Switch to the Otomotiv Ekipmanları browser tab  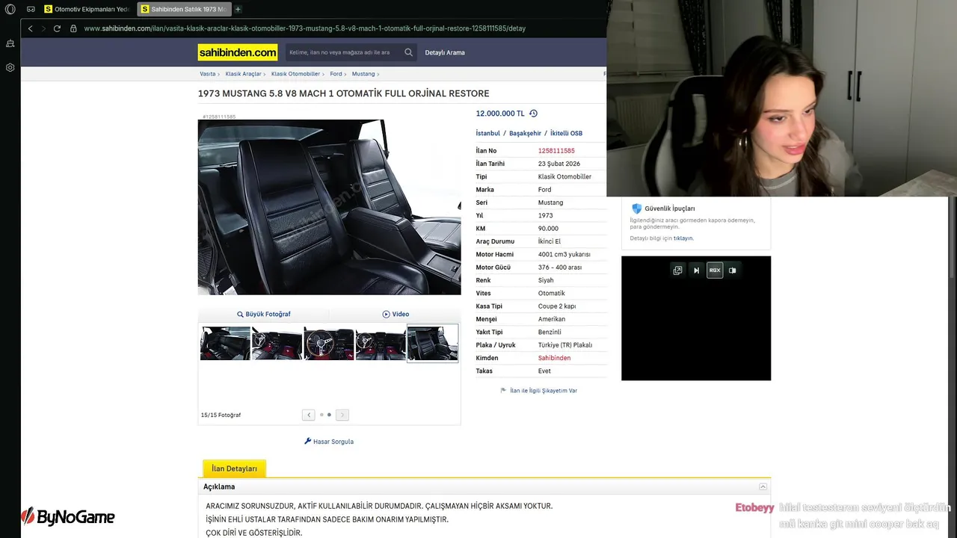[86, 9]
